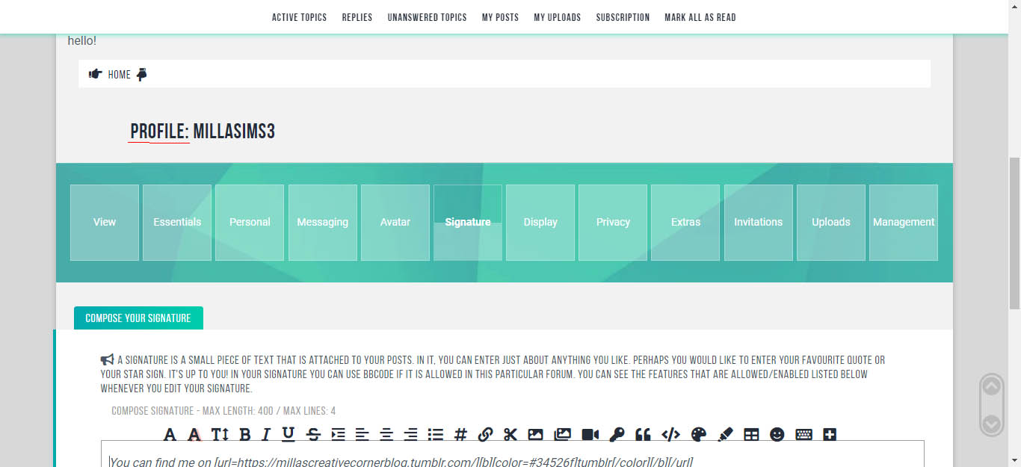
Task: Click the indent text icon
Action: (x=338, y=434)
